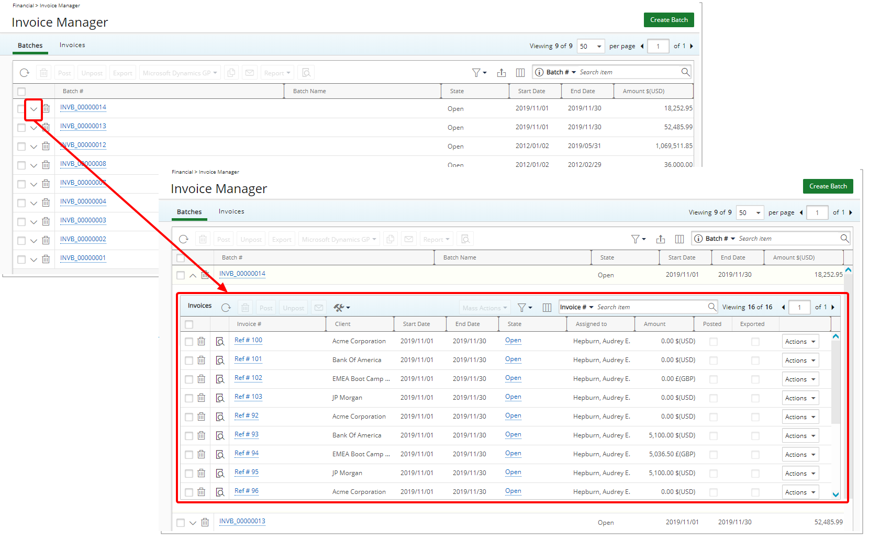The image size is (869, 540).
Task: Delete invoice Ref # 100 using trash icon
Action: [x=202, y=342]
